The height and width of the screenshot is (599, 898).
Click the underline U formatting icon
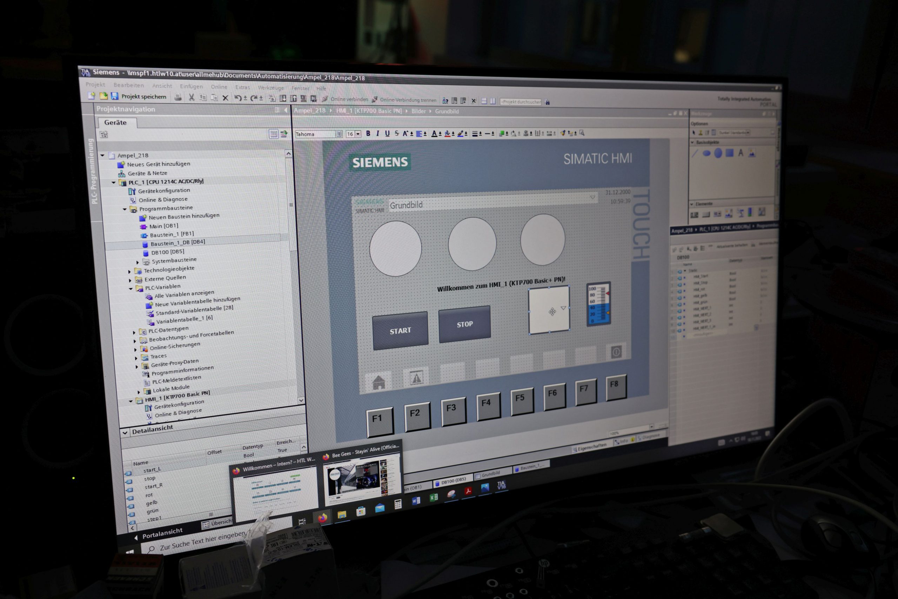tap(387, 133)
